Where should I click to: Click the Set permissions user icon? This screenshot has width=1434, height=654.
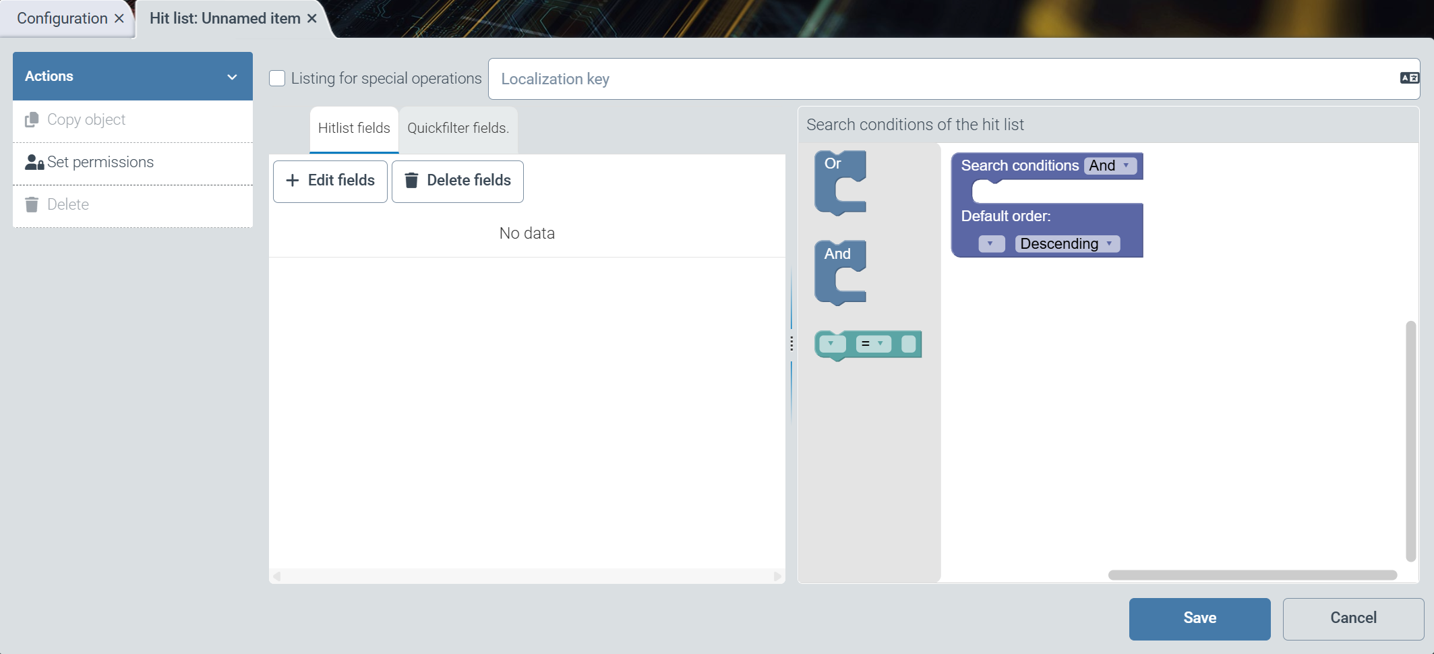point(34,162)
